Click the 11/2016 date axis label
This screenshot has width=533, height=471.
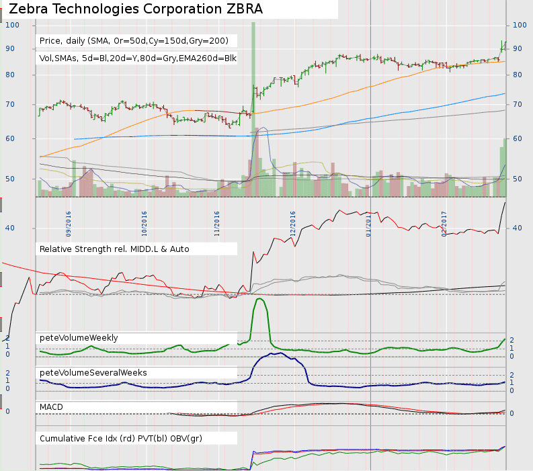coord(217,224)
